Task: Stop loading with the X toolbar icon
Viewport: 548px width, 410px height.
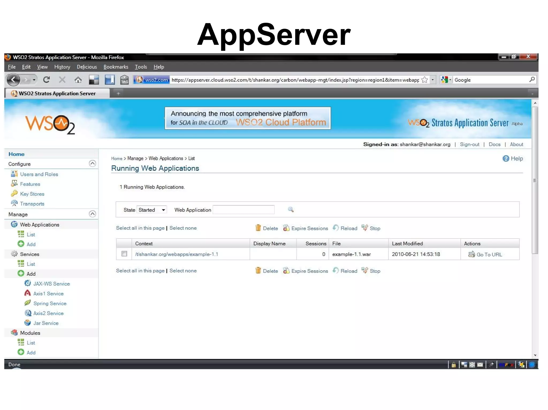Action: click(x=62, y=80)
